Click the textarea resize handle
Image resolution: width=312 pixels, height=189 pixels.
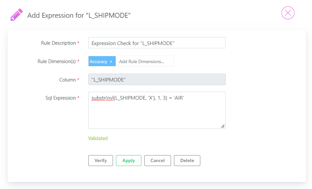223,126
